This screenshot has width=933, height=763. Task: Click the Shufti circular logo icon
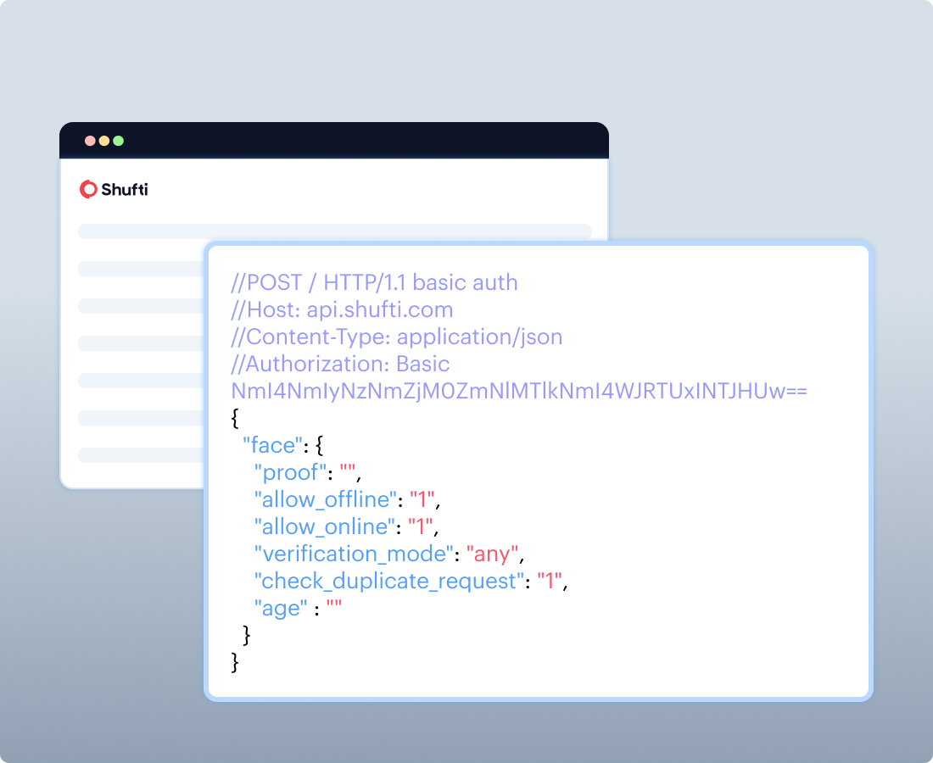click(x=88, y=189)
